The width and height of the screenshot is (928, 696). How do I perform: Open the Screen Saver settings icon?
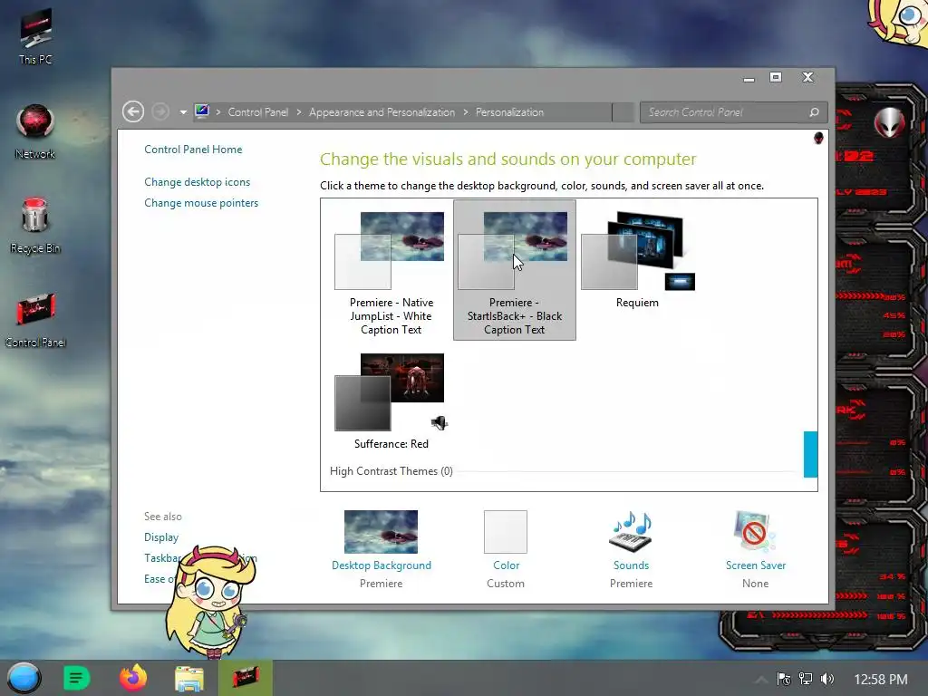click(x=755, y=531)
